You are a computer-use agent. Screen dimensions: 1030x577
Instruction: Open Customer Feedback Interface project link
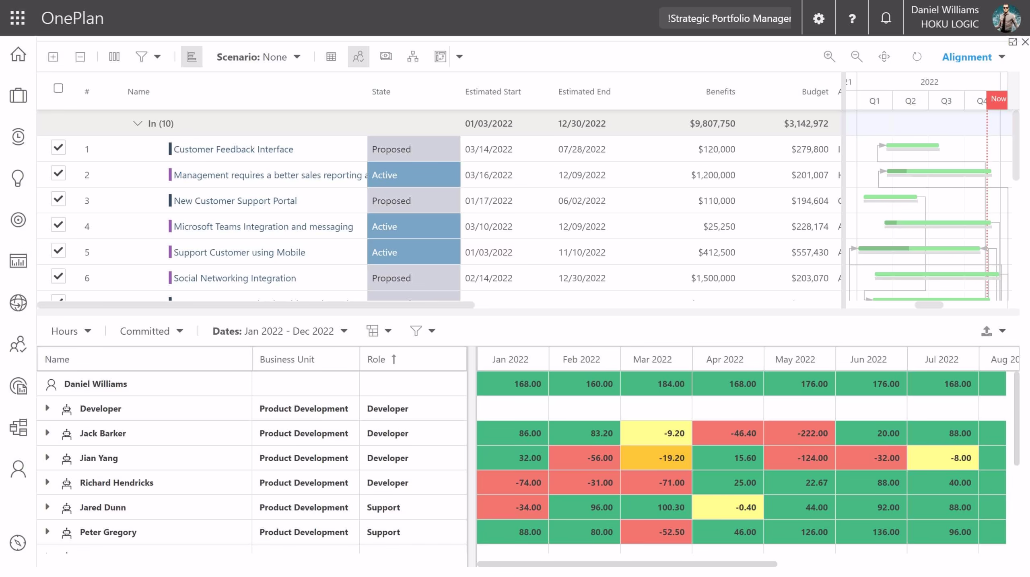click(233, 149)
